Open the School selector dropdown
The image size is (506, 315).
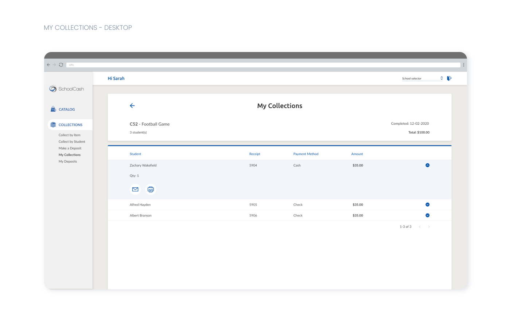tap(423, 78)
